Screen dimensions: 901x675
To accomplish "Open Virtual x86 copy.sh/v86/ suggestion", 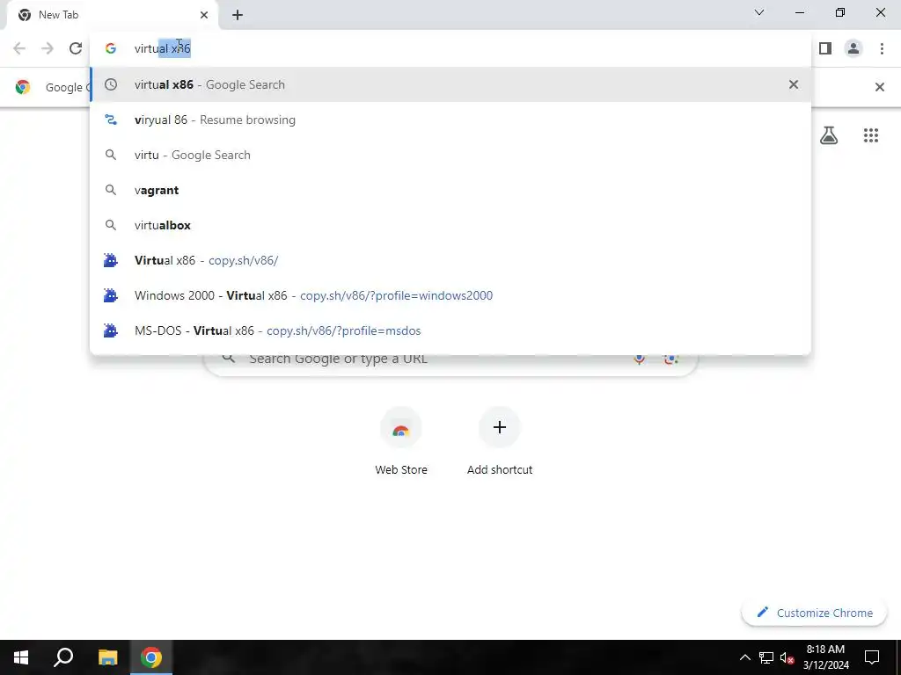I will 450,260.
